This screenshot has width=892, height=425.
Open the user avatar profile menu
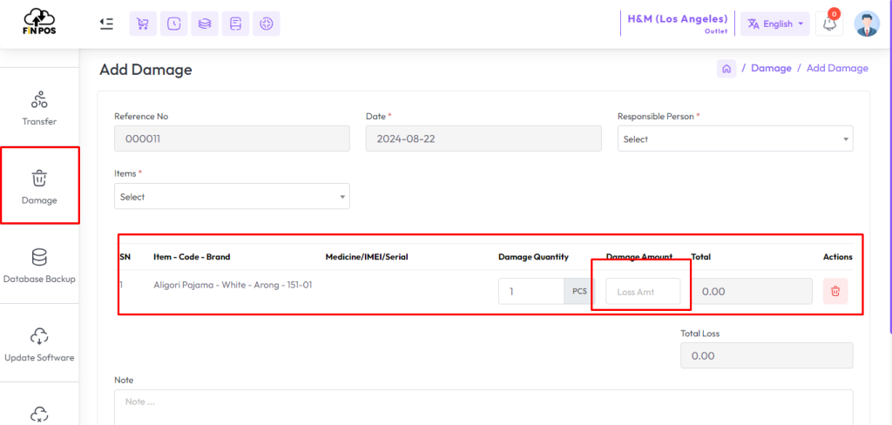867,24
